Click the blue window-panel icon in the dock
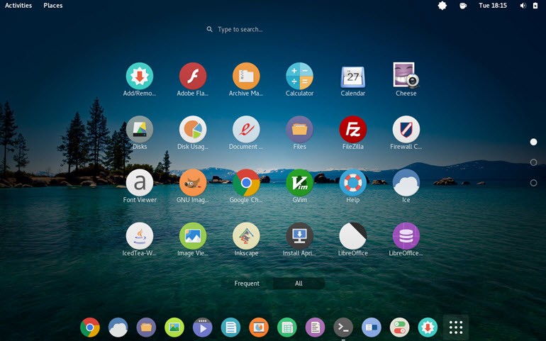The width and height of the screenshot is (546, 341). [372, 328]
